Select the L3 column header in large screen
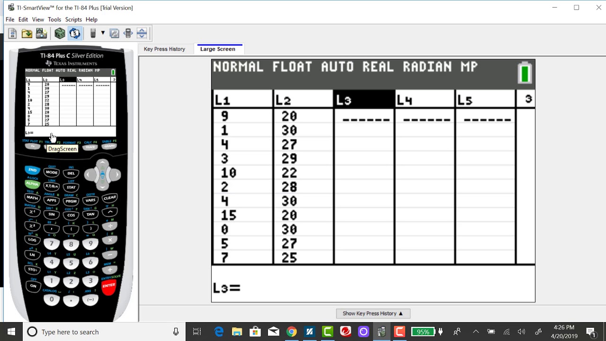 [364, 100]
